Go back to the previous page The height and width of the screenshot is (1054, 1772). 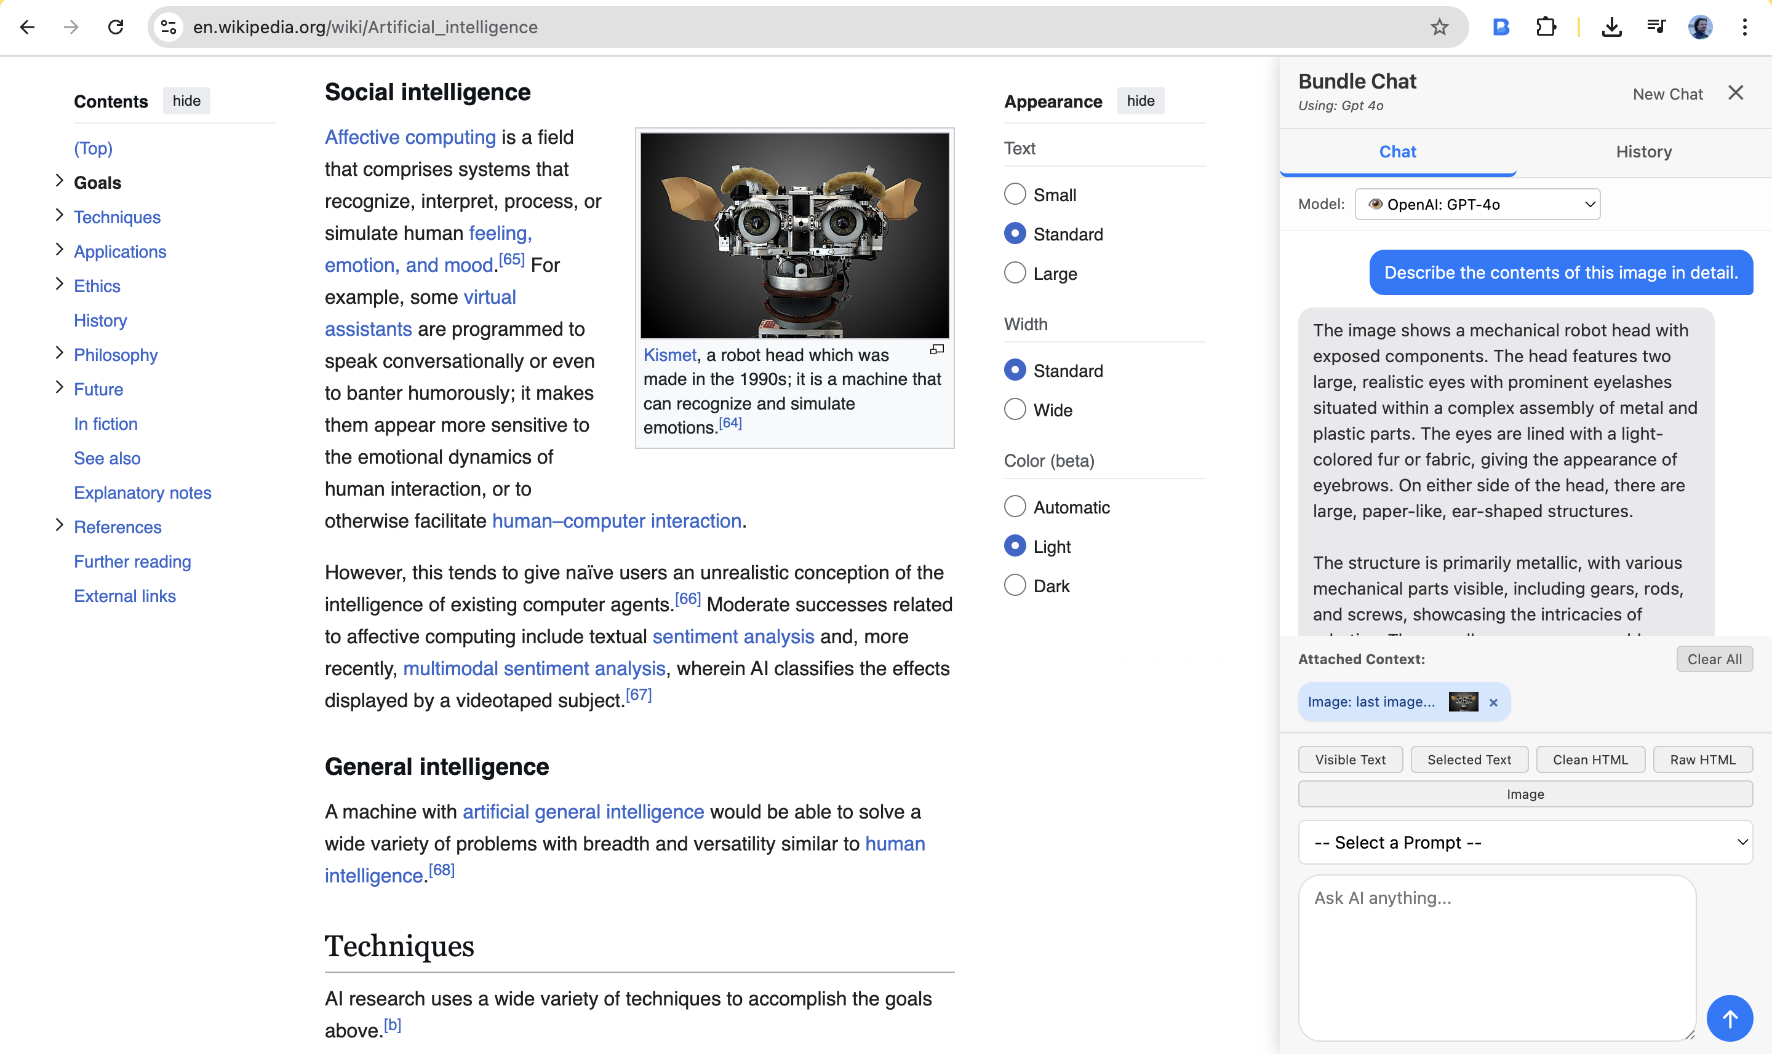coord(27,27)
